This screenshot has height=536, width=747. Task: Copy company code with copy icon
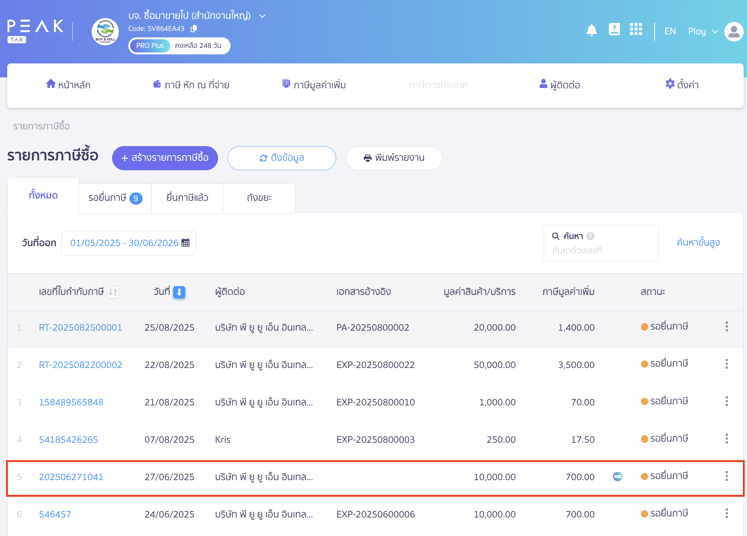194,29
